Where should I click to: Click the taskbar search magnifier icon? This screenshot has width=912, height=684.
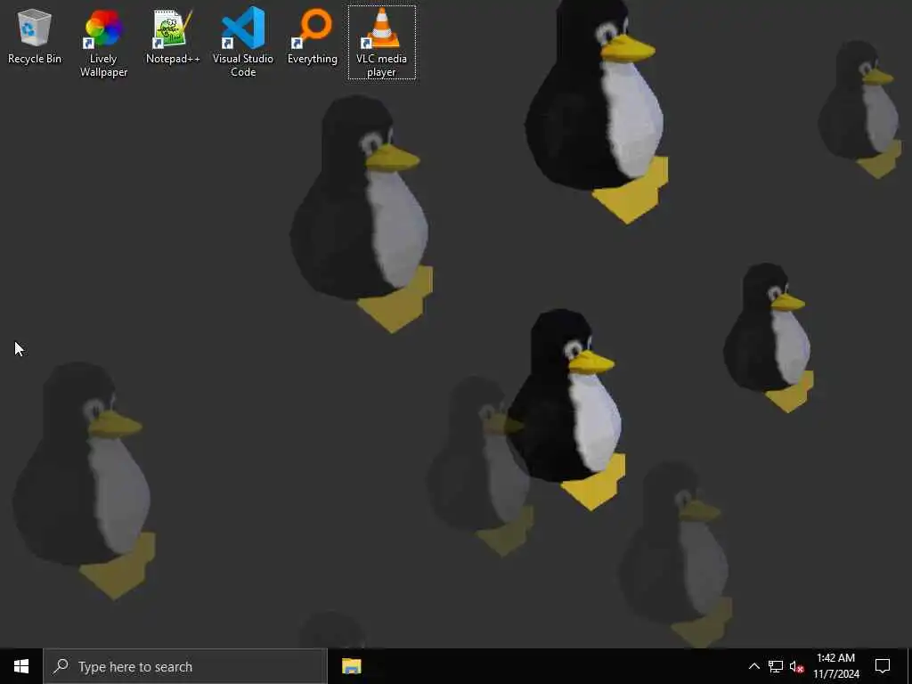(61, 666)
